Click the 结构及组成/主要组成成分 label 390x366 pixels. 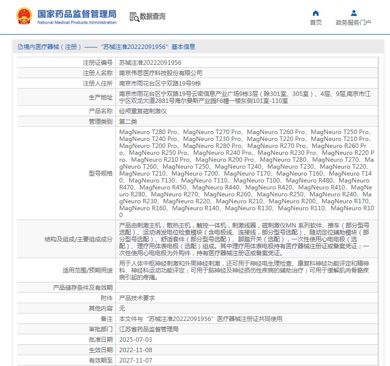[79, 239]
